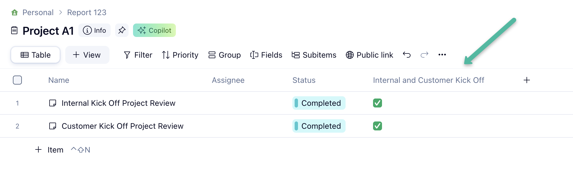
Task: Click the redo arrow icon
Action: coord(424,55)
